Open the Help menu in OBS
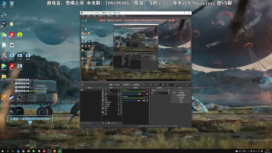 point(123,16)
